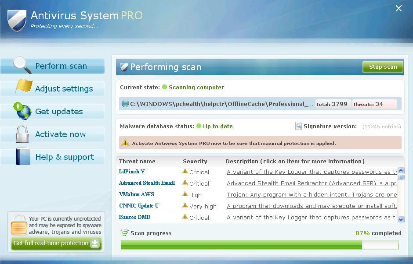Click the Antivirus System PRO shield logo
This screenshot has height=264, width=413.
pos(17,21)
